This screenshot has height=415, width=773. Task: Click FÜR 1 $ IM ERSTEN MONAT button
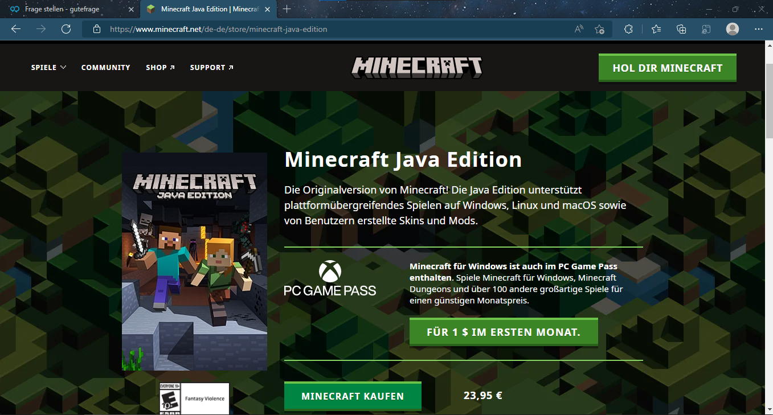pos(503,332)
